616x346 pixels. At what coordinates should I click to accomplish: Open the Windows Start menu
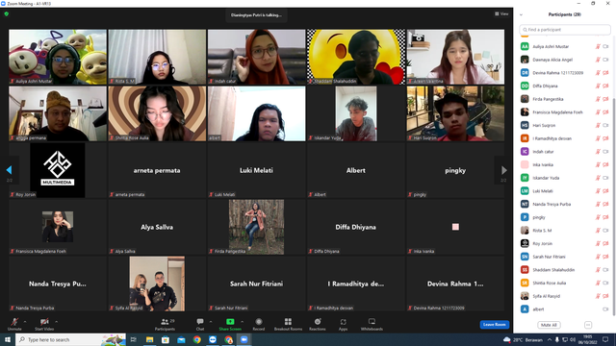(8, 339)
